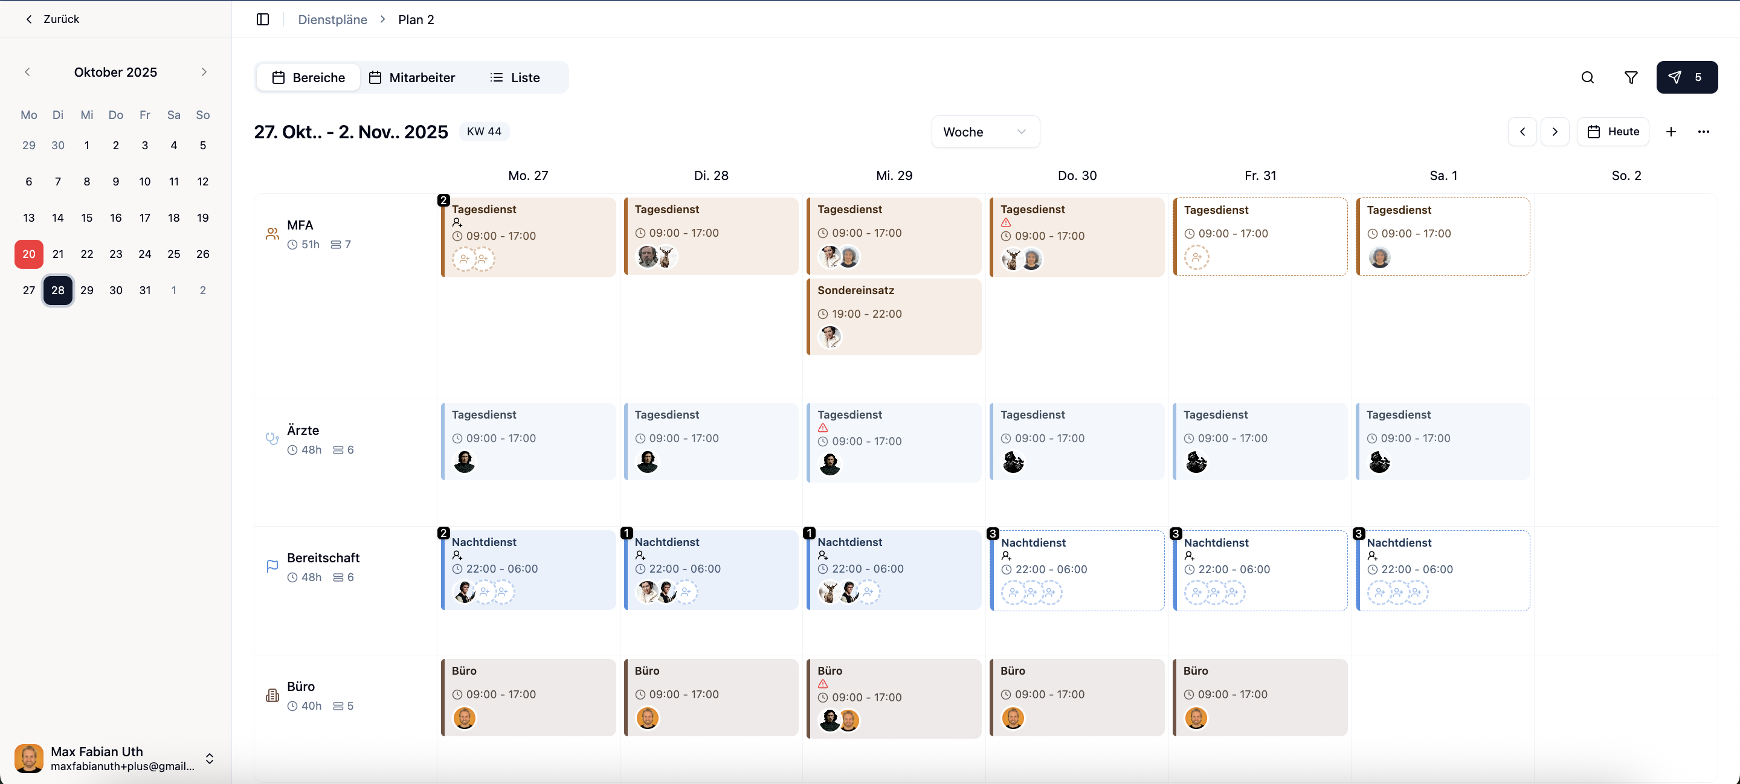The width and height of the screenshot is (1740, 784).
Task: Click warning icon on Thursday MFA Tagesdienst
Action: (1006, 222)
